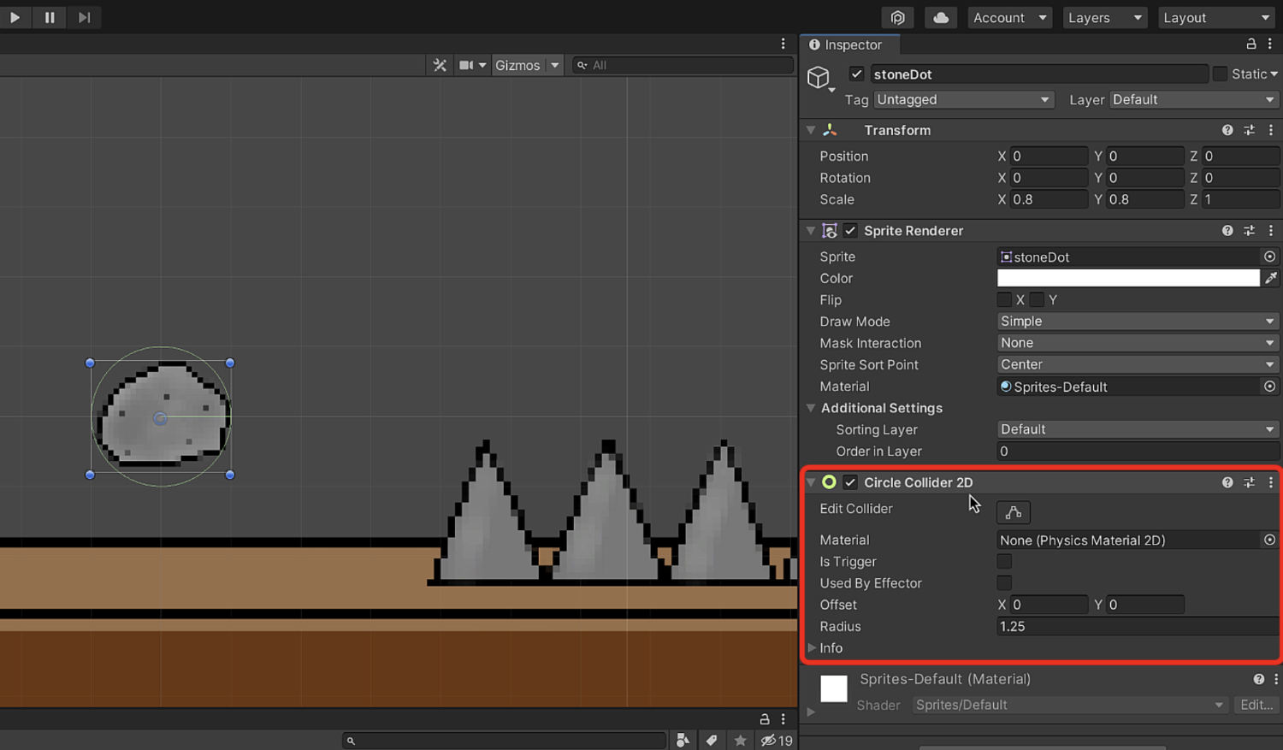Enable the Is Trigger checkbox
The width and height of the screenshot is (1283, 750).
click(1004, 562)
